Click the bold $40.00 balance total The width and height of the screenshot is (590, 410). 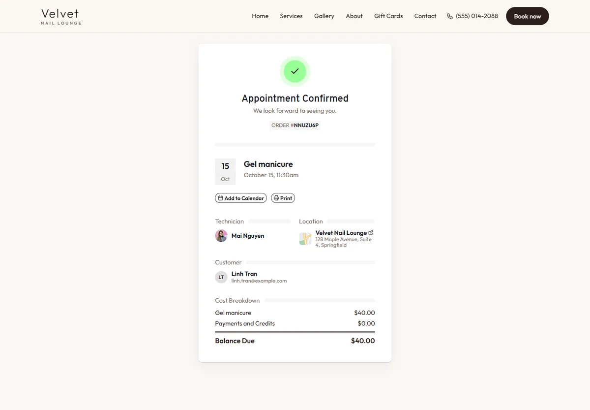pyautogui.click(x=363, y=341)
